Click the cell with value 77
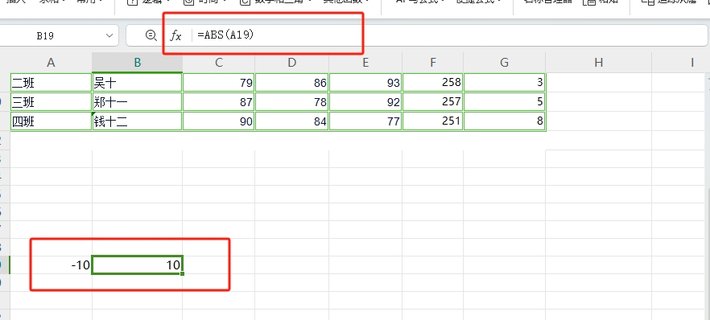 coord(365,121)
